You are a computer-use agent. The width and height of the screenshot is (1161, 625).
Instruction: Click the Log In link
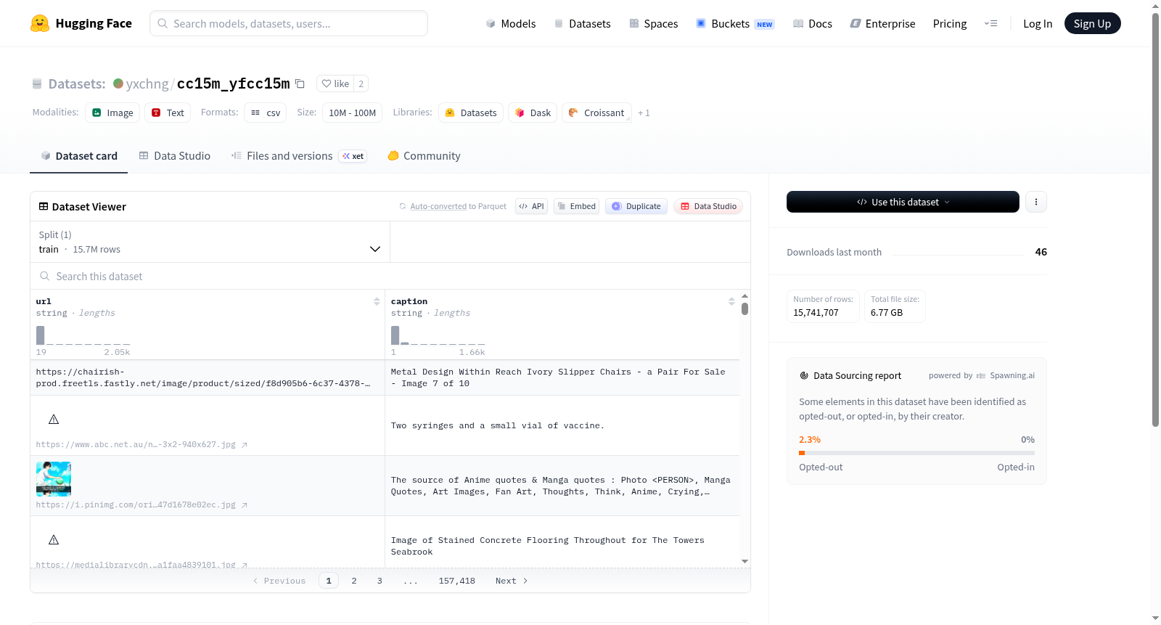click(x=1038, y=23)
